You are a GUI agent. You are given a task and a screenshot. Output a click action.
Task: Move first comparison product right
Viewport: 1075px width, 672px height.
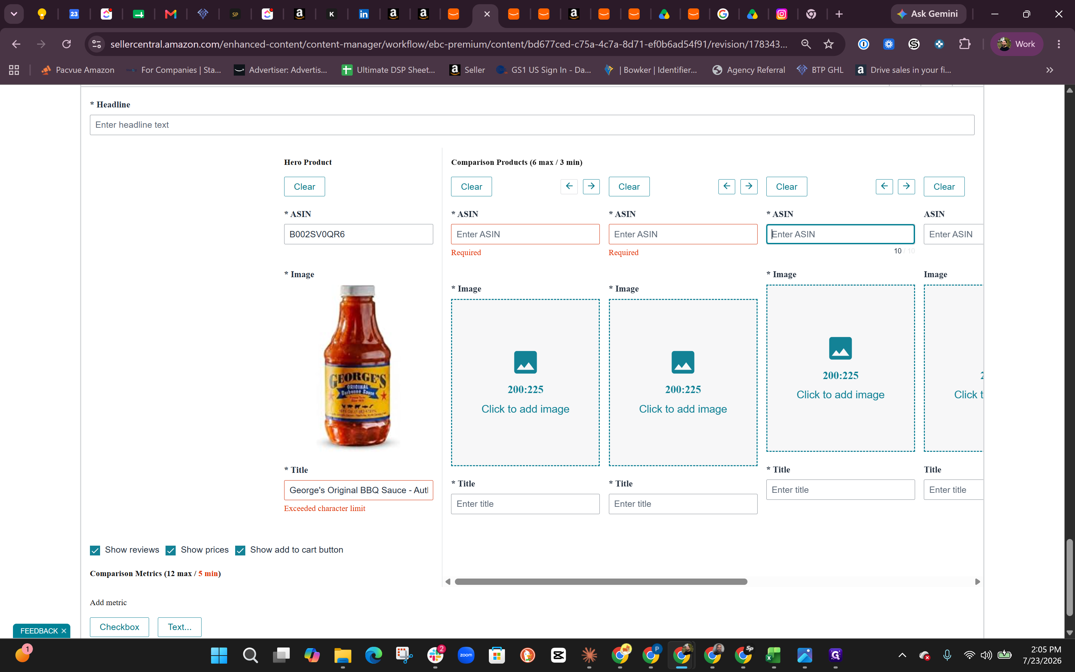[x=591, y=186]
